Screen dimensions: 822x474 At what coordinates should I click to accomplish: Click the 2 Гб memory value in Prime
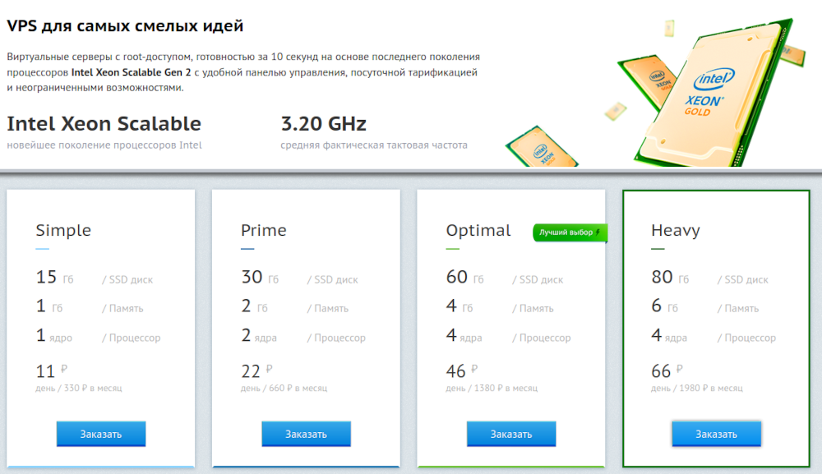point(254,306)
